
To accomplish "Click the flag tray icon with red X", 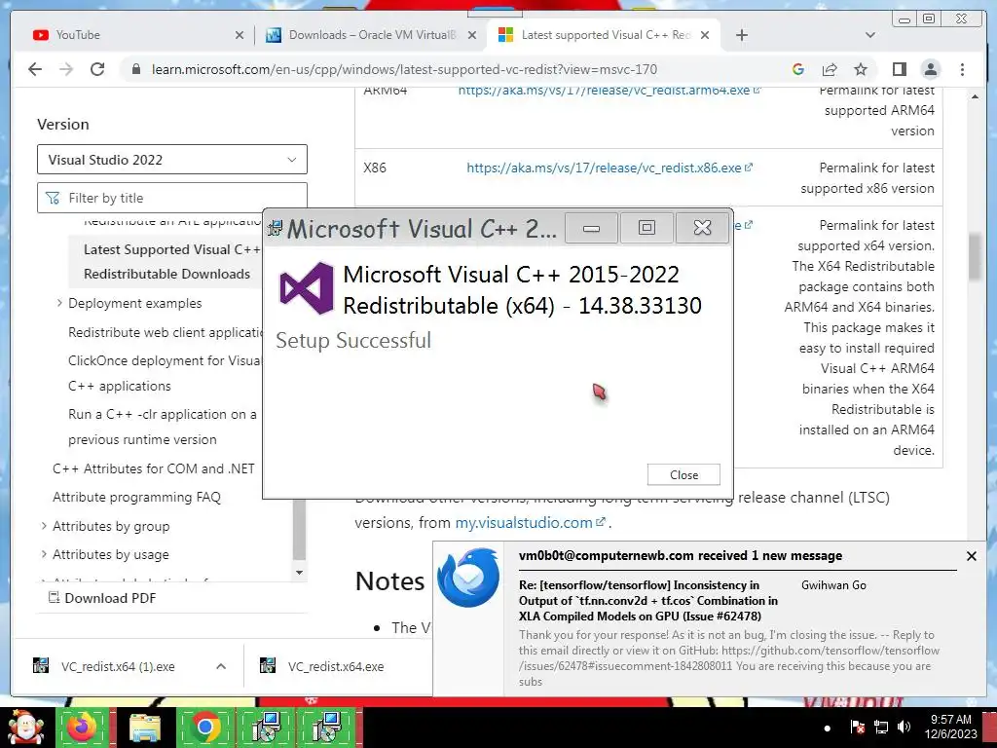I will [x=857, y=727].
